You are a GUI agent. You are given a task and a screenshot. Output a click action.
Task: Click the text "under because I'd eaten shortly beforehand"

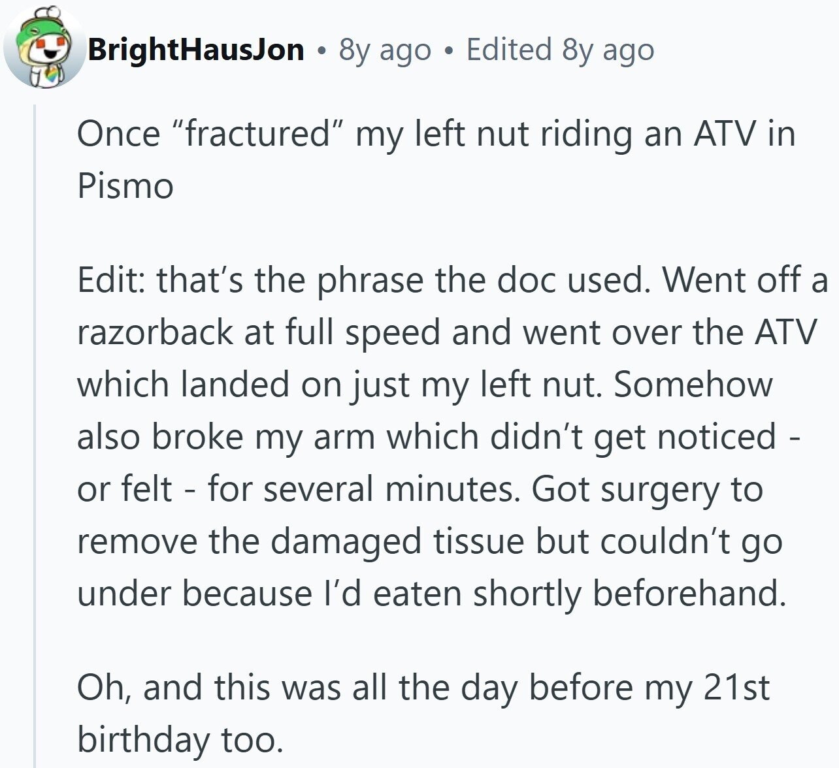point(432,594)
